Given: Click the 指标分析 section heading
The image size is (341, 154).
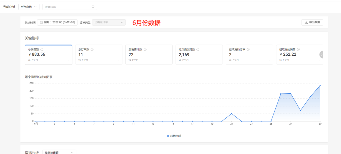Looking at the screenshot, I should (x=32, y=152).
